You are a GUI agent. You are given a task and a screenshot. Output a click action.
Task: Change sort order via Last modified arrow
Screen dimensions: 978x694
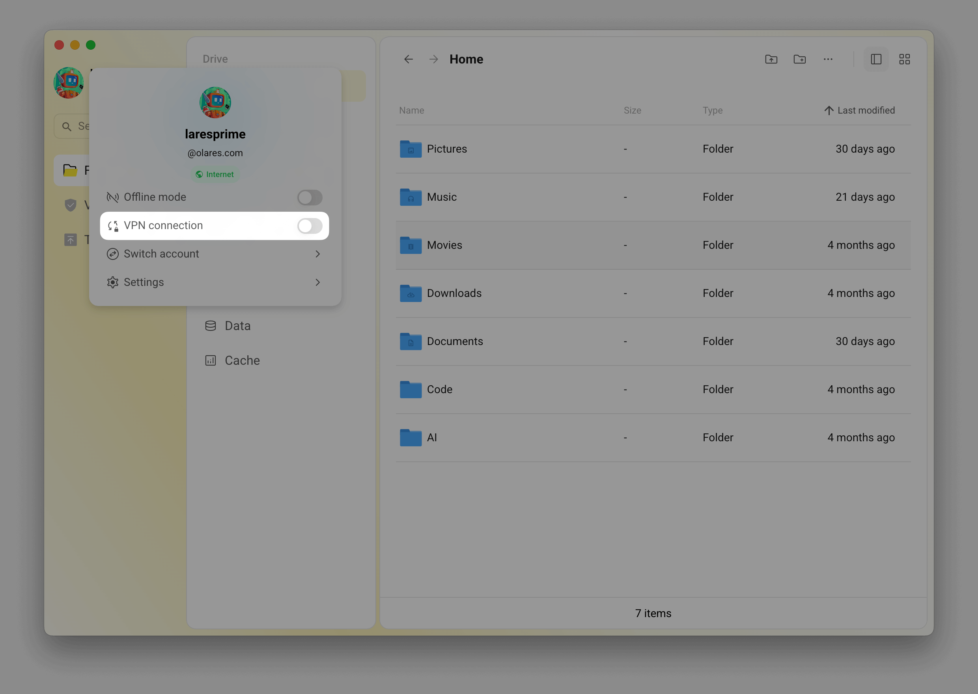coord(829,110)
